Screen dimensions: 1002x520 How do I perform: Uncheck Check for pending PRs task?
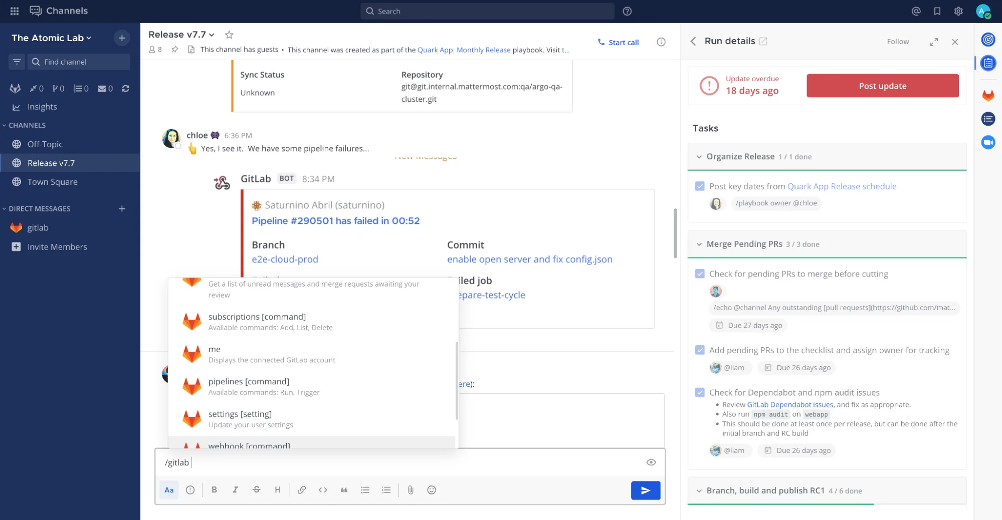(700, 274)
